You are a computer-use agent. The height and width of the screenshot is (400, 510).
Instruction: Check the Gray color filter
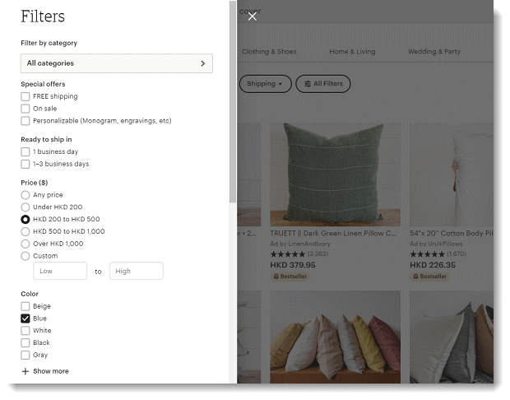tap(25, 355)
